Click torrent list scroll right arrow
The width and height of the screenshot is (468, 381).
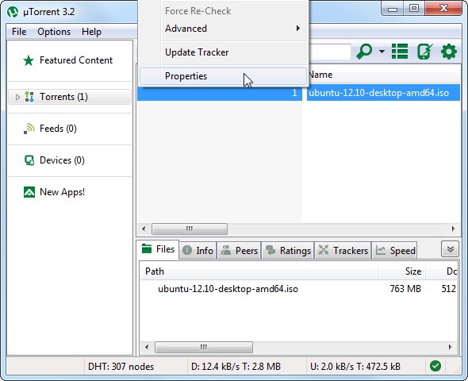point(453,229)
